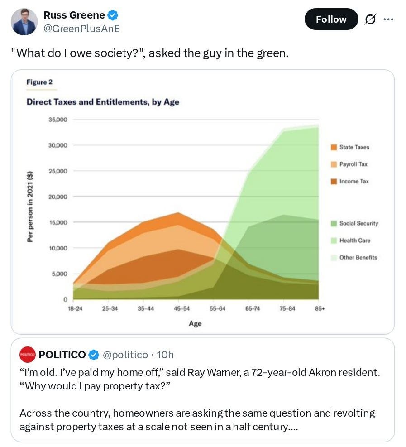Image resolution: width=406 pixels, height=447 pixels.
Task: Follow Russ Greene
Action: tap(331, 19)
